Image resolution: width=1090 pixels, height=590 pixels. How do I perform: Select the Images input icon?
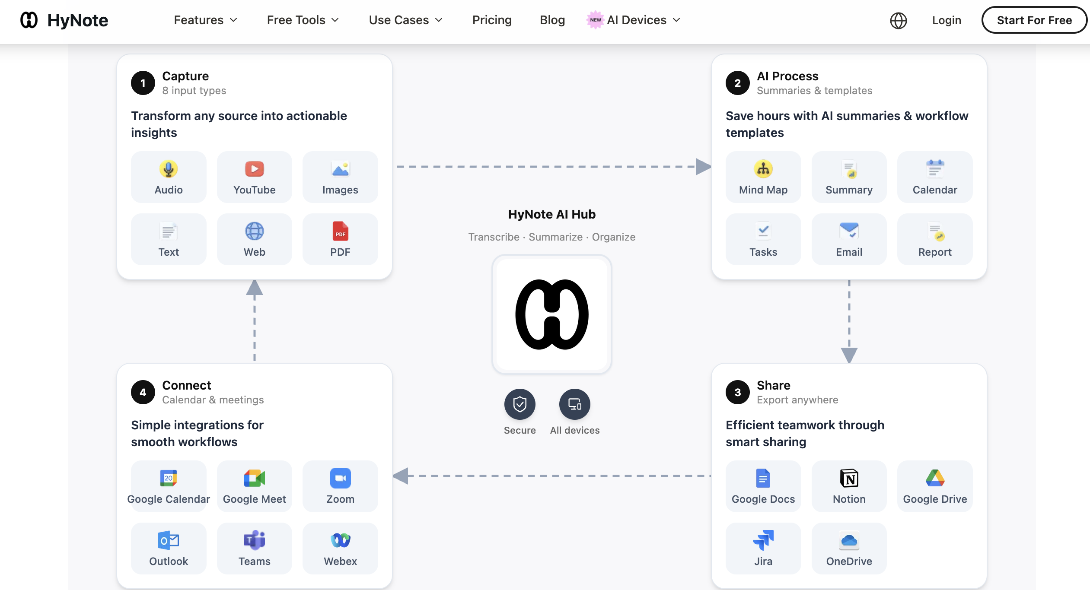[340, 169]
